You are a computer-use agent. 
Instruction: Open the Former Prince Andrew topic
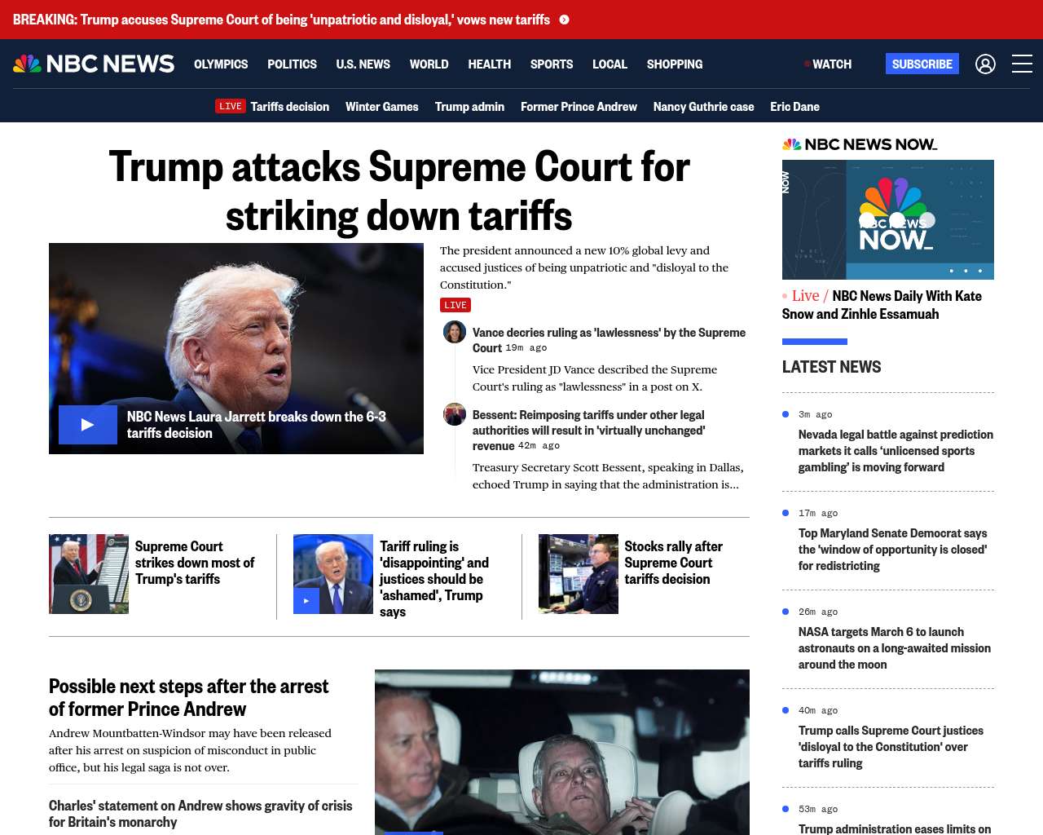pyautogui.click(x=579, y=106)
